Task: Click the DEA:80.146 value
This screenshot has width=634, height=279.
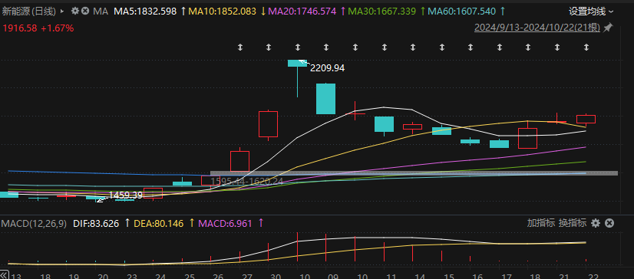Action: click(x=159, y=223)
